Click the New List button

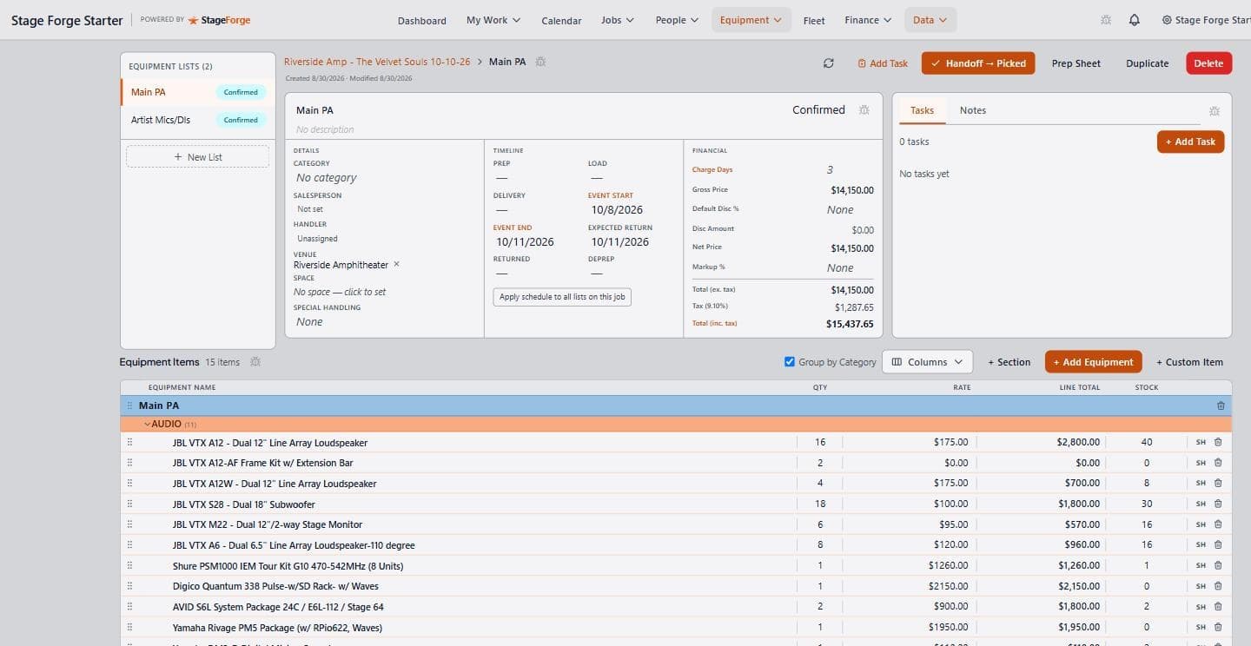197,156
